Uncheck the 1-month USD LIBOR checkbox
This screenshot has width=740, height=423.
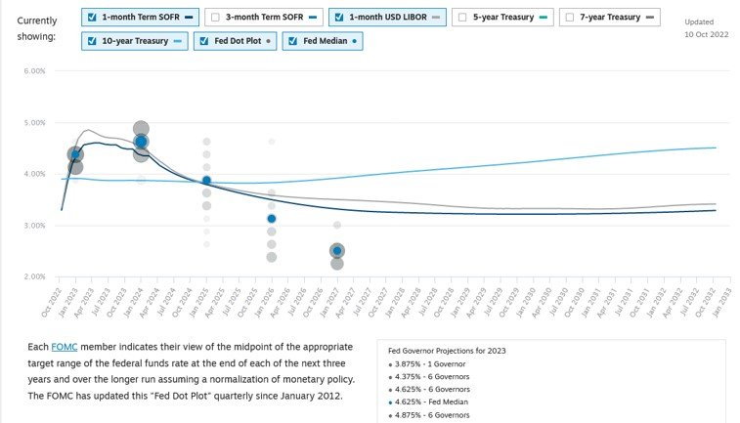coord(337,18)
